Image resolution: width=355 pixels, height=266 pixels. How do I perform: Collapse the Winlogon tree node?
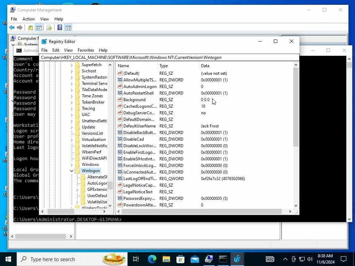coord(71,171)
